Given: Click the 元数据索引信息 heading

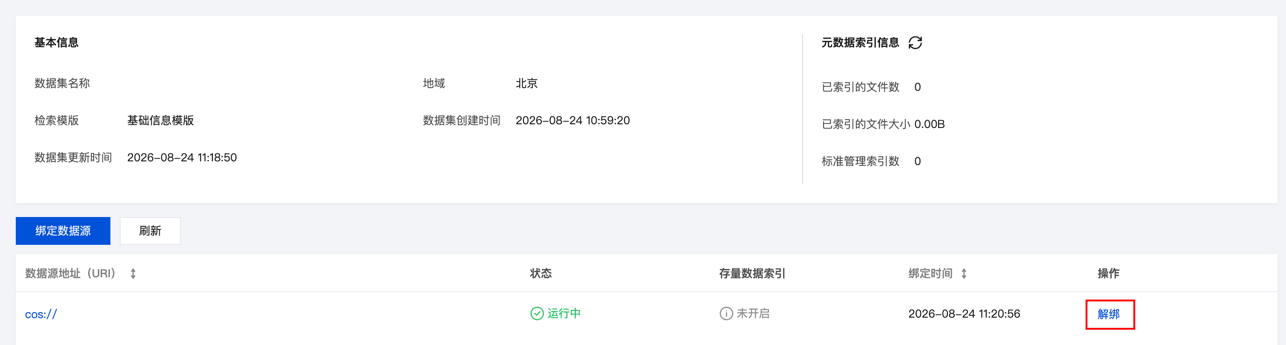Looking at the screenshot, I should pos(860,43).
